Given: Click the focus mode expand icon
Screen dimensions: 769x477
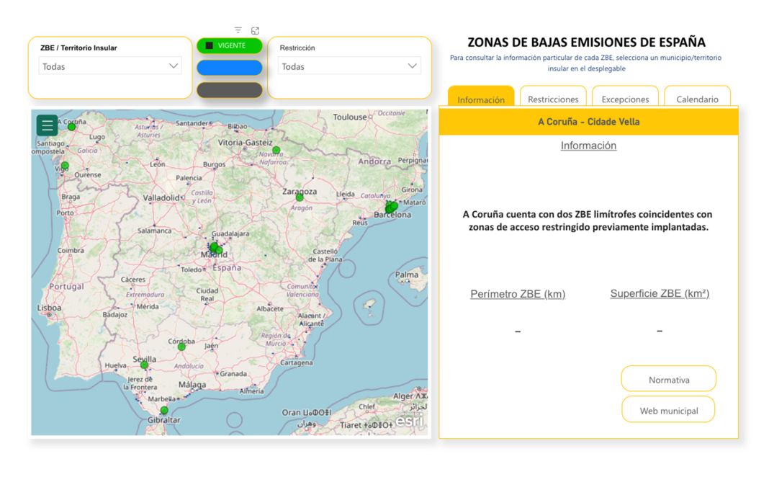Looking at the screenshot, I should pos(255,30).
